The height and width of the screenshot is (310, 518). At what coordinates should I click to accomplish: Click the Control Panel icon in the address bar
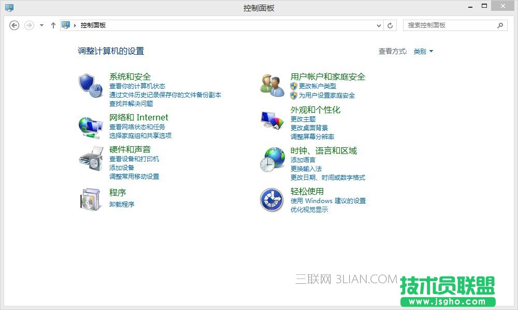coord(65,25)
